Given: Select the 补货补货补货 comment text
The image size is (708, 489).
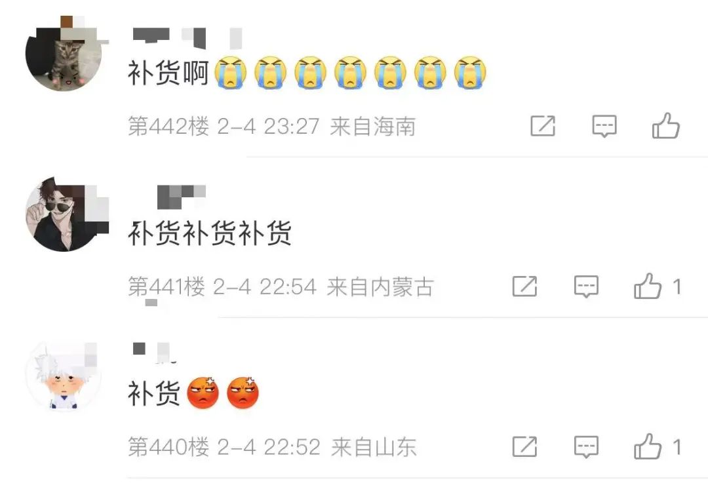Looking at the screenshot, I should (x=210, y=233).
